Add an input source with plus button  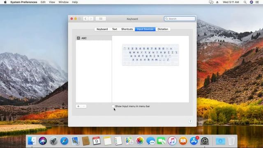click(78, 106)
